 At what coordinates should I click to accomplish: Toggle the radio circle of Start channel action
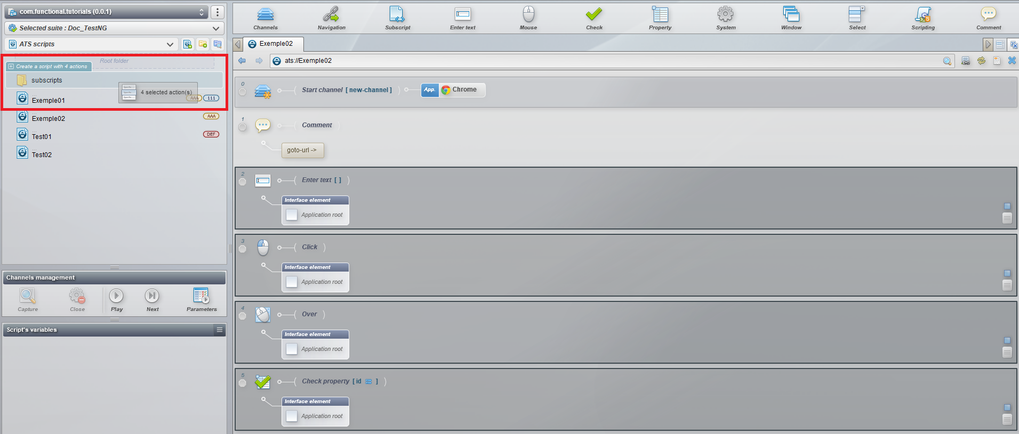tap(243, 92)
